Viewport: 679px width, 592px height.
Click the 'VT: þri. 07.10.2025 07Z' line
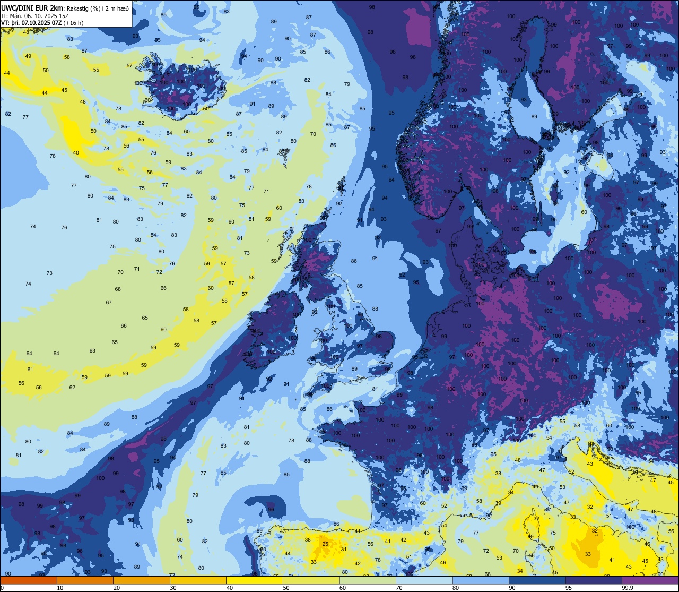pyautogui.click(x=31, y=23)
